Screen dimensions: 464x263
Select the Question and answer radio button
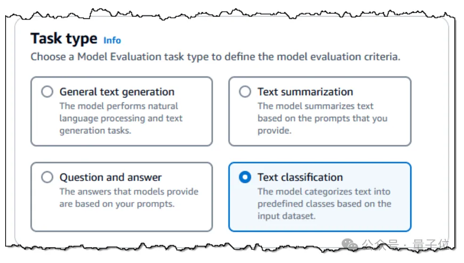tap(47, 177)
